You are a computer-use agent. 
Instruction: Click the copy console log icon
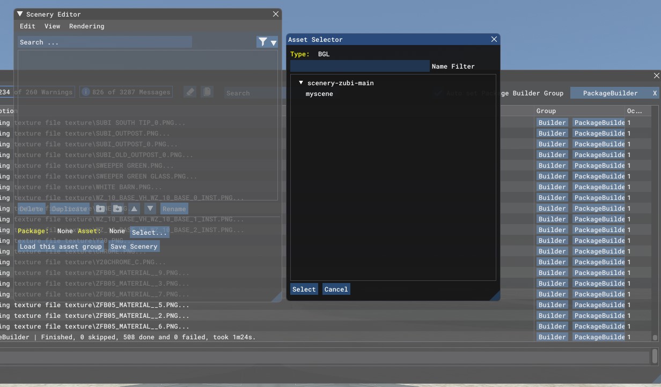click(x=207, y=92)
